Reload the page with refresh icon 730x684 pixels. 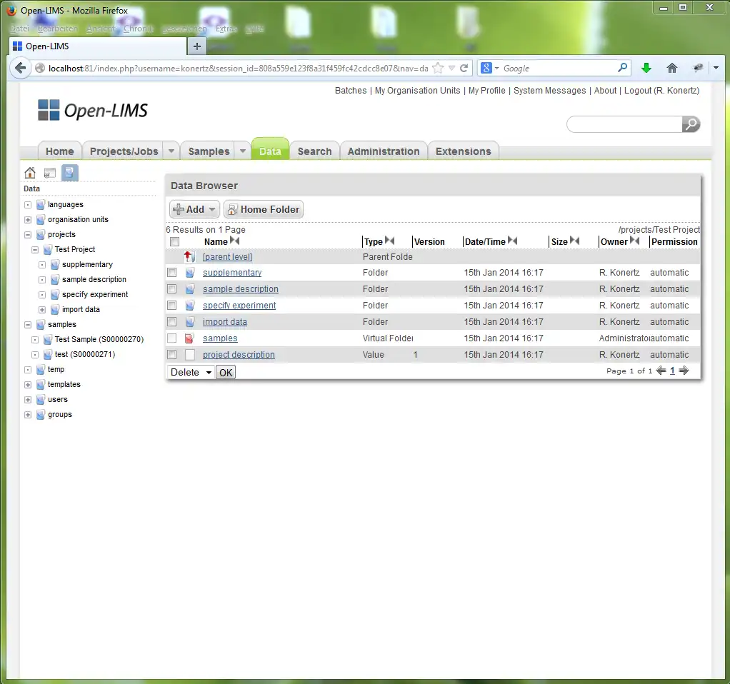pos(464,69)
